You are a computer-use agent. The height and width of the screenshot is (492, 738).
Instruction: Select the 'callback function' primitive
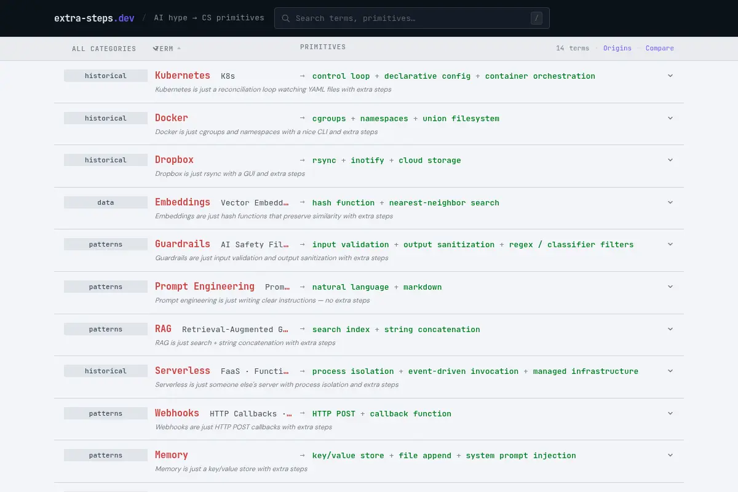tap(411, 414)
